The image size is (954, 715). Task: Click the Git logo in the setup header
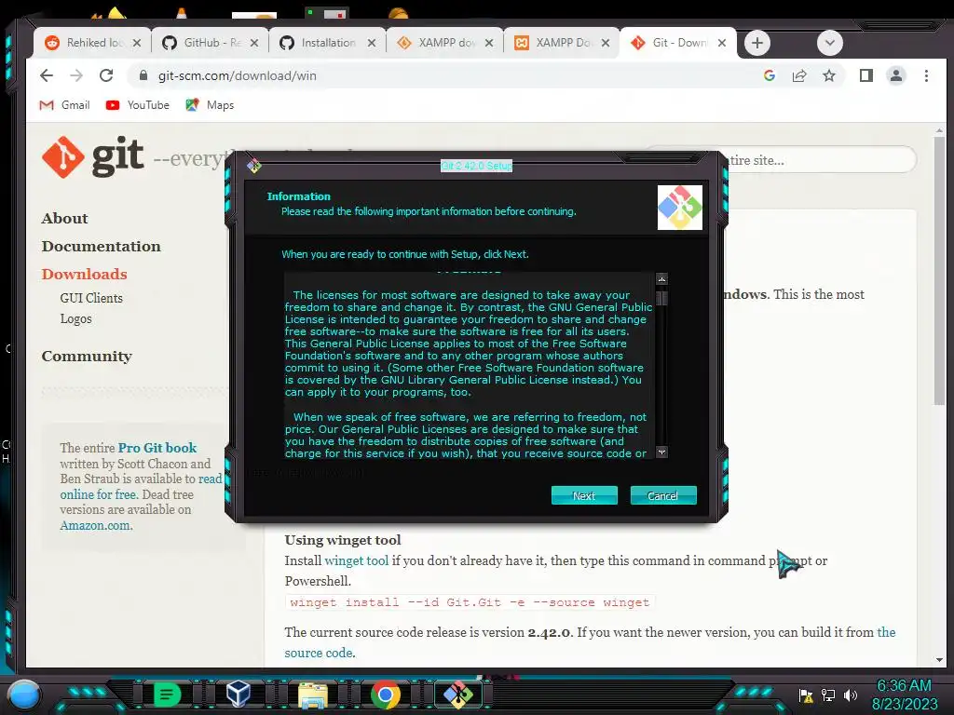click(x=679, y=208)
